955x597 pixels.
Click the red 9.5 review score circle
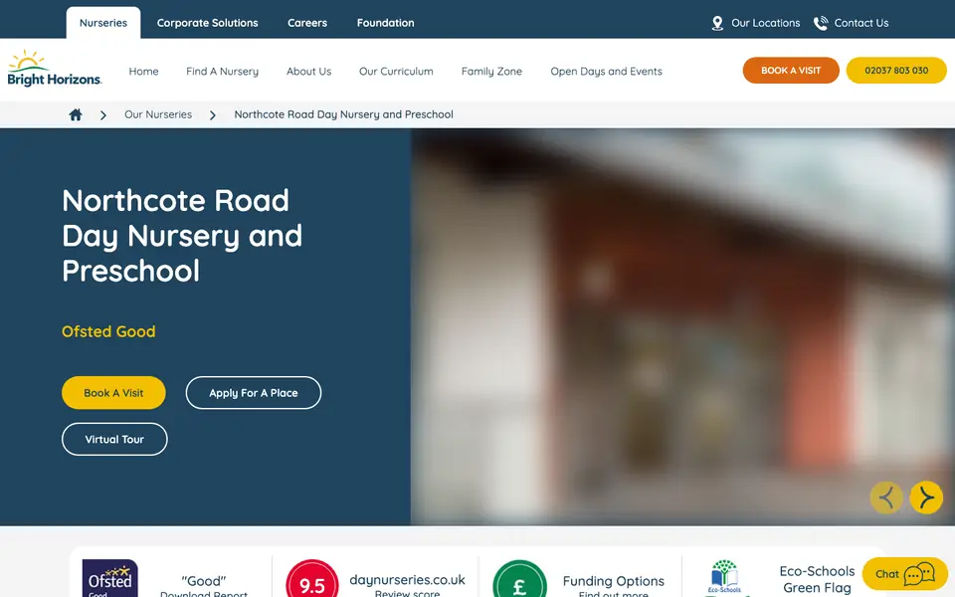(x=311, y=579)
